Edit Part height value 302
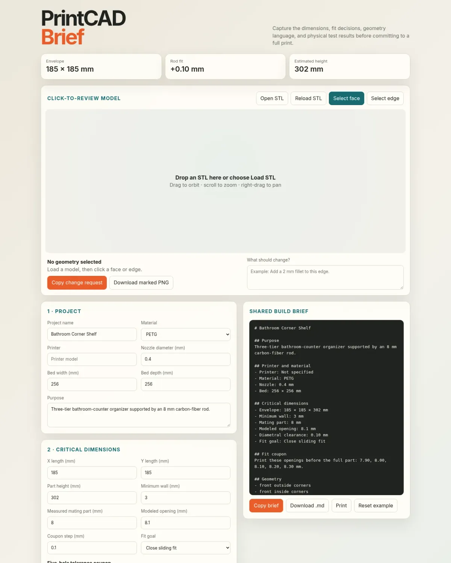The image size is (451, 563). [92, 498]
